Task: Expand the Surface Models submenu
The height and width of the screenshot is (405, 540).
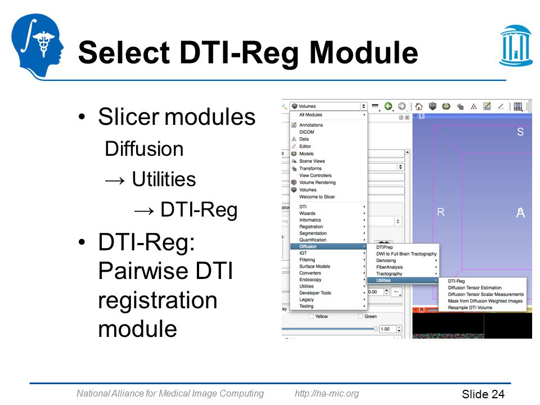Action: (328, 266)
